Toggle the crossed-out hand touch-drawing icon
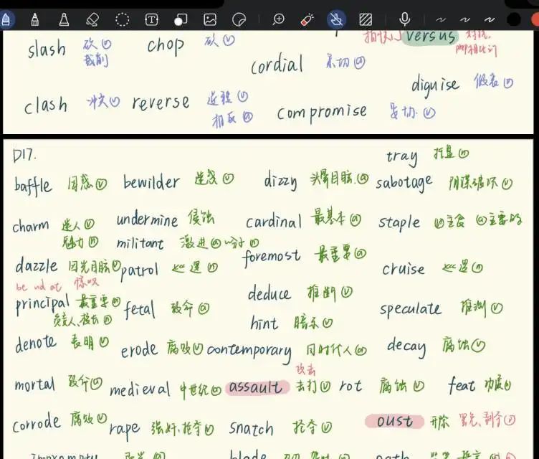539x459 pixels. 335,19
